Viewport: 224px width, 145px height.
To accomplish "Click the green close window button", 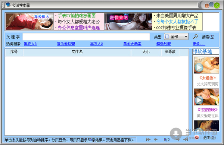I will point(217,6).
